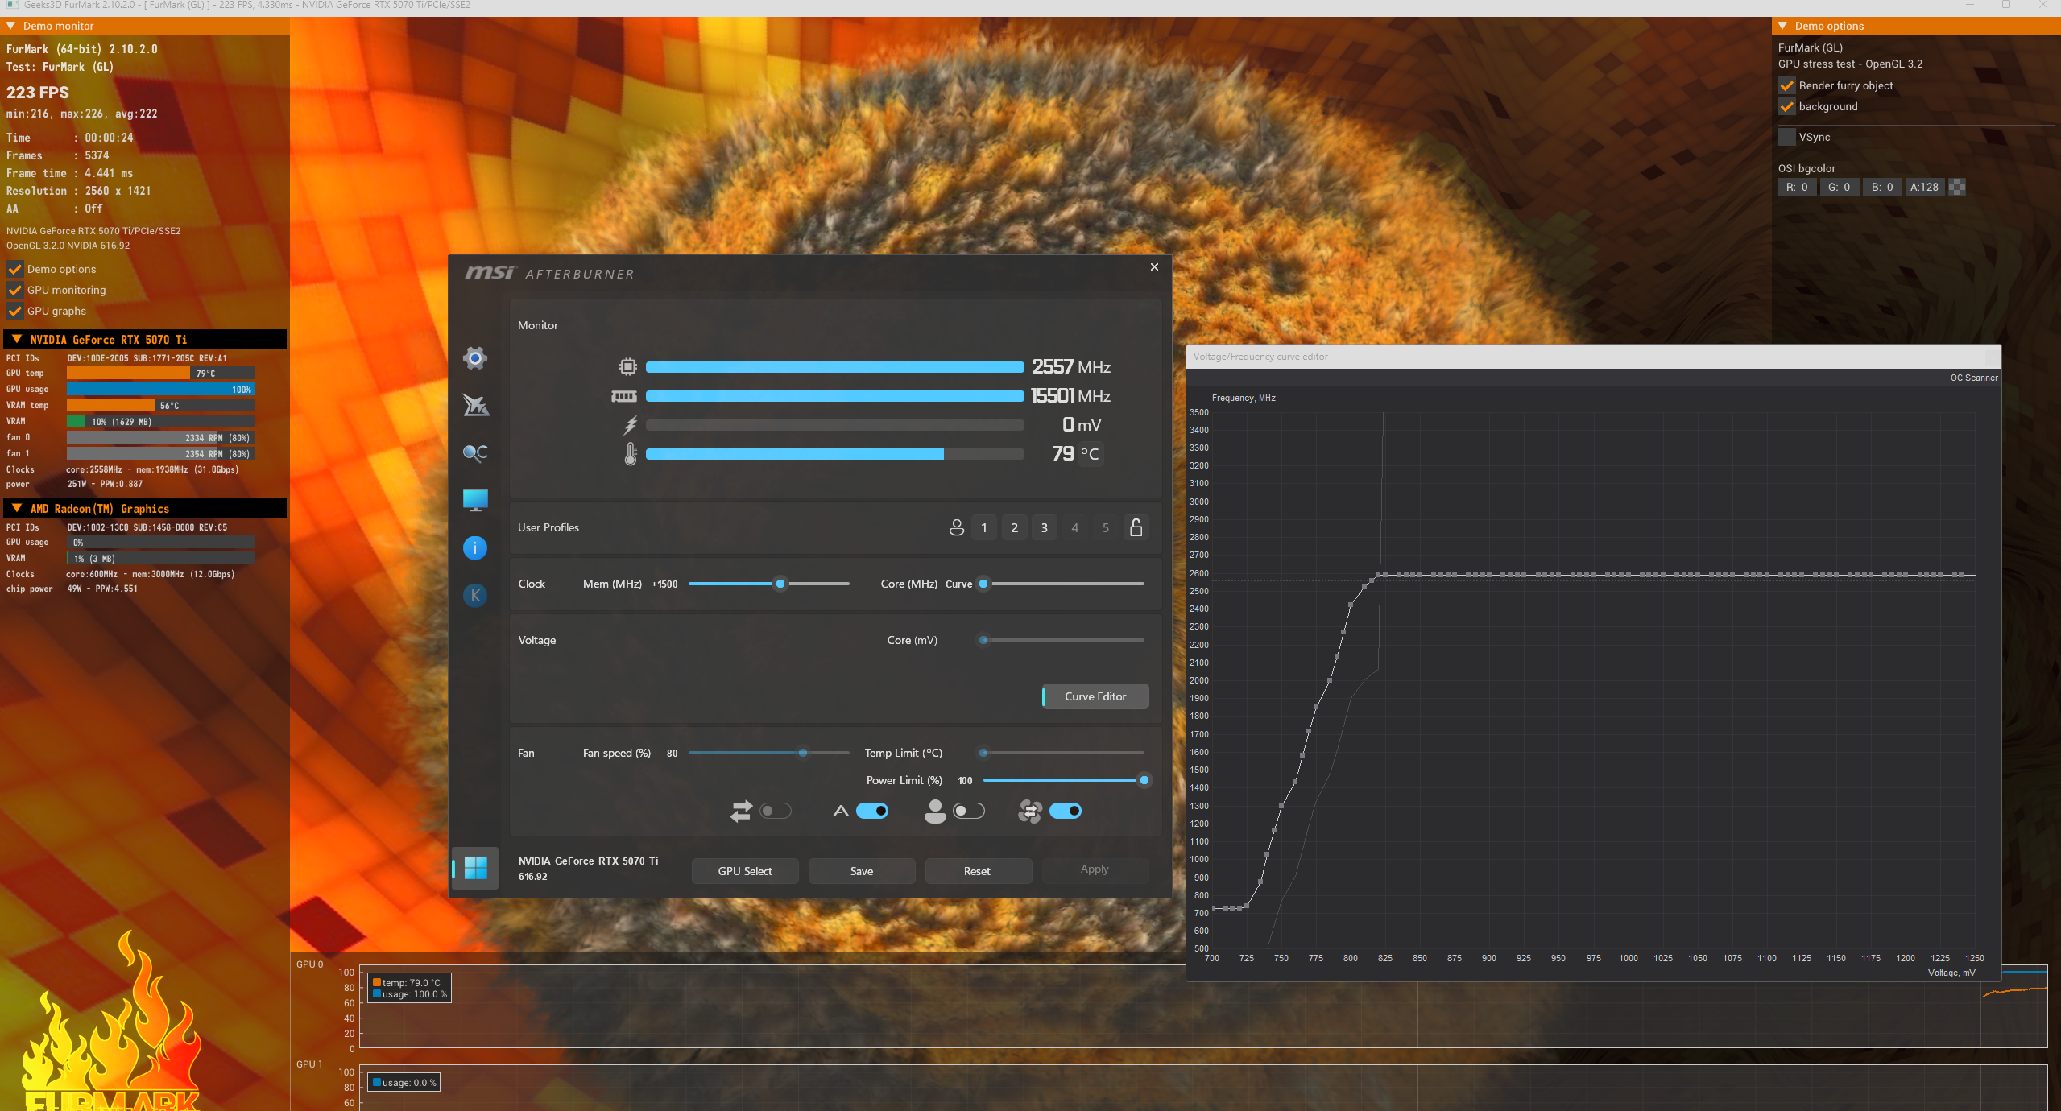Viewport: 2061px width, 1111px height.
Task: Click the G: 0 color field
Action: coord(1840,187)
